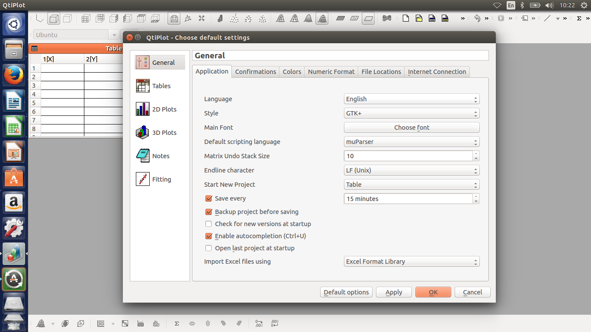Viewport: 591px width, 332px height.
Task: Open LibreOffice Calc from the launcher
Action: pos(14,126)
